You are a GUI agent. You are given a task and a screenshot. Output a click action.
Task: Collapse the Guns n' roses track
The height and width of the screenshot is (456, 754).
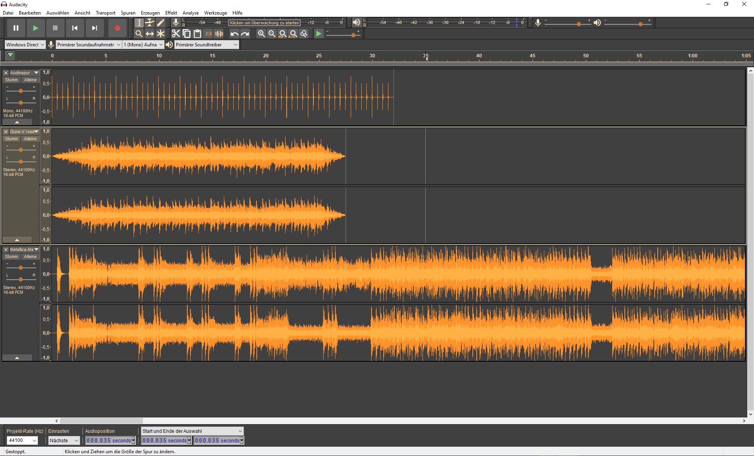[17, 240]
